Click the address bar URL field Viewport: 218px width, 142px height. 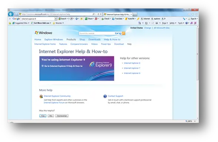point(56,14)
